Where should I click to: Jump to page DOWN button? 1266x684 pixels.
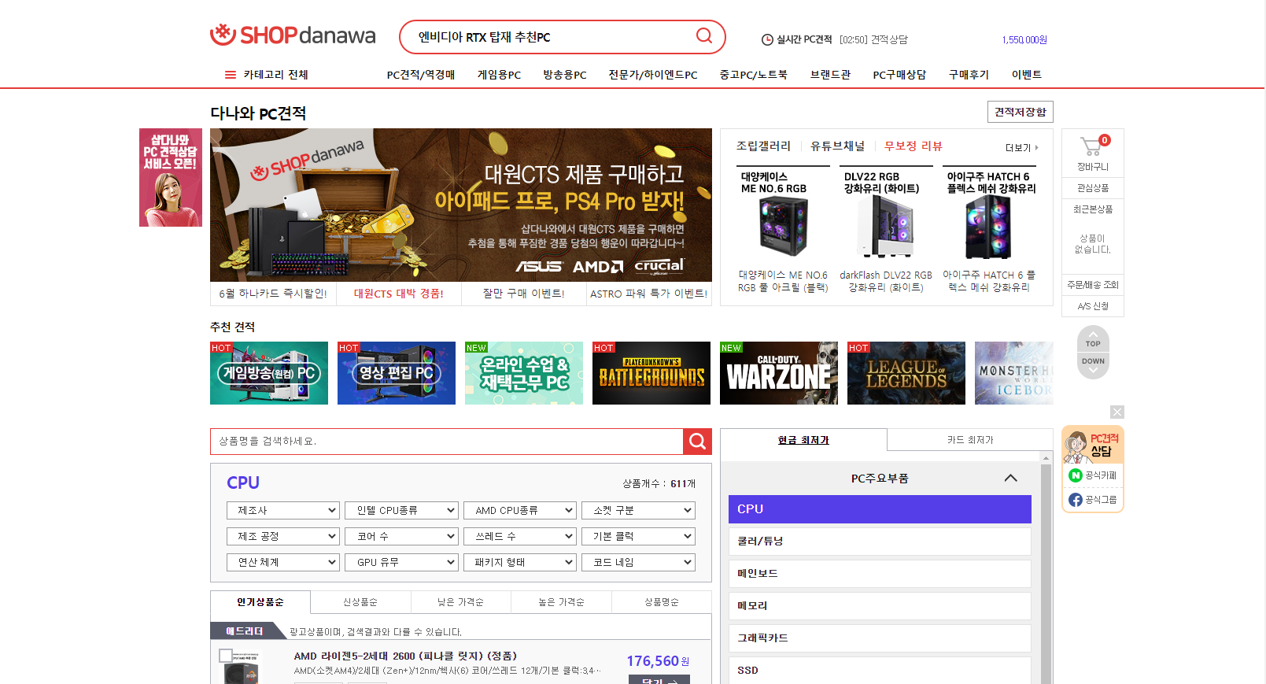1093,364
